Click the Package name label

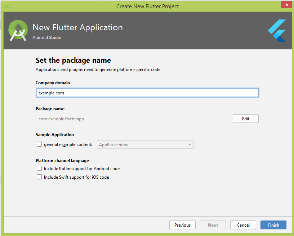(50, 109)
